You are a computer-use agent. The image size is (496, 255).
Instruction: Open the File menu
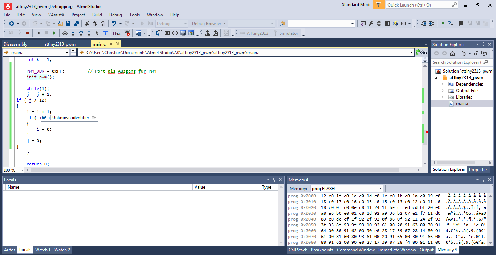click(x=7, y=15)
